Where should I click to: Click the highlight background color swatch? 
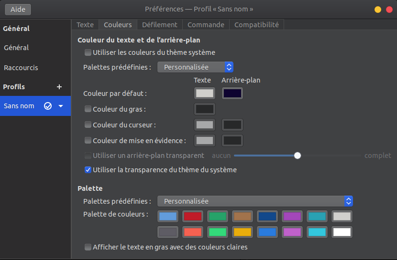232,140
